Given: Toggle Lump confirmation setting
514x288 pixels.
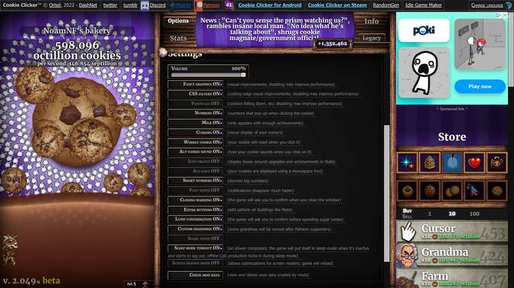Looking at the screenshot, I should [195, 219].
